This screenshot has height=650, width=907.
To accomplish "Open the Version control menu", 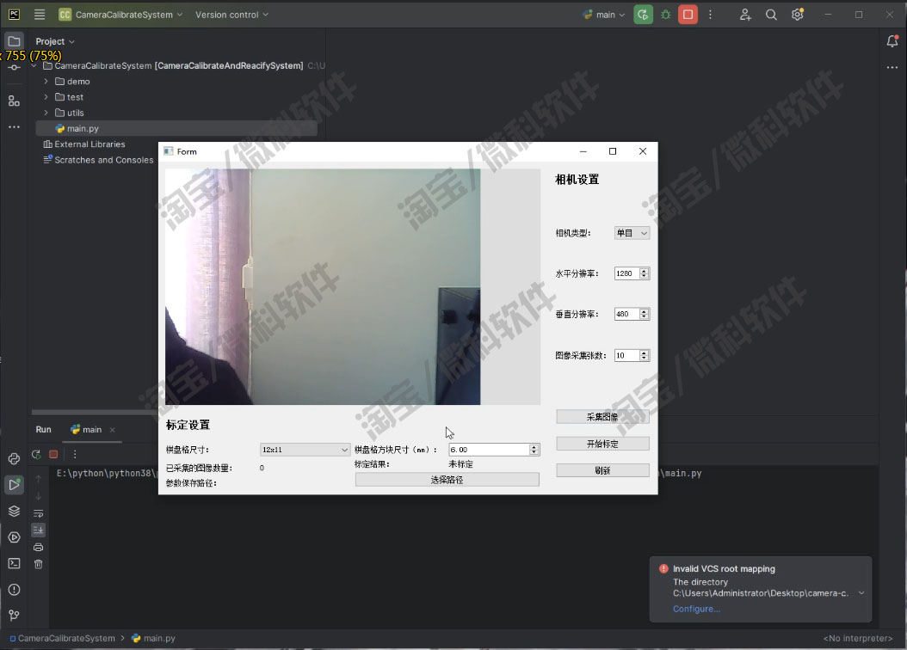I will point(231,15).
